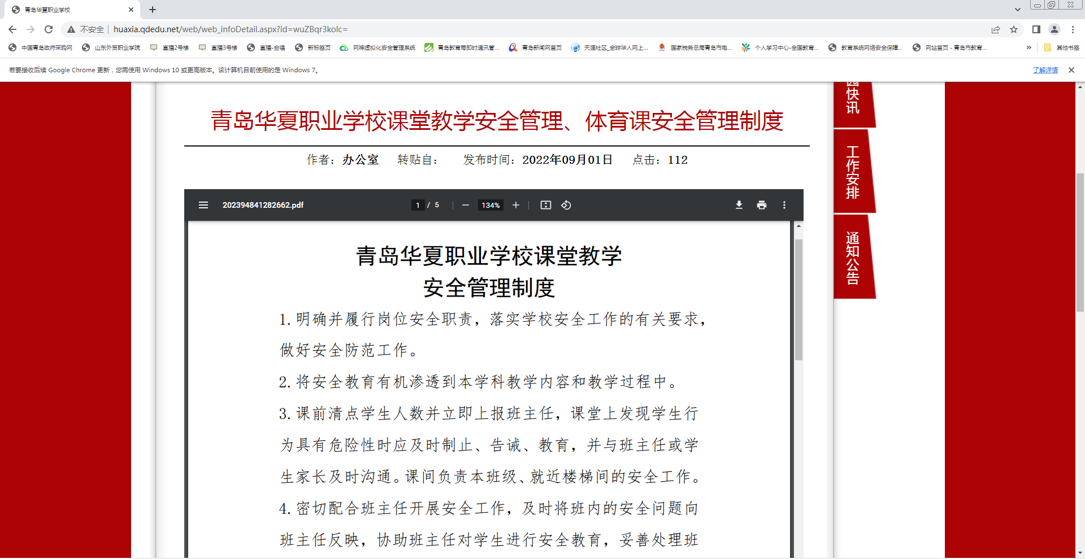Open the 山东外贸职业学院 bookmark
Screen dimensions: 1085x559
(111, 47)
